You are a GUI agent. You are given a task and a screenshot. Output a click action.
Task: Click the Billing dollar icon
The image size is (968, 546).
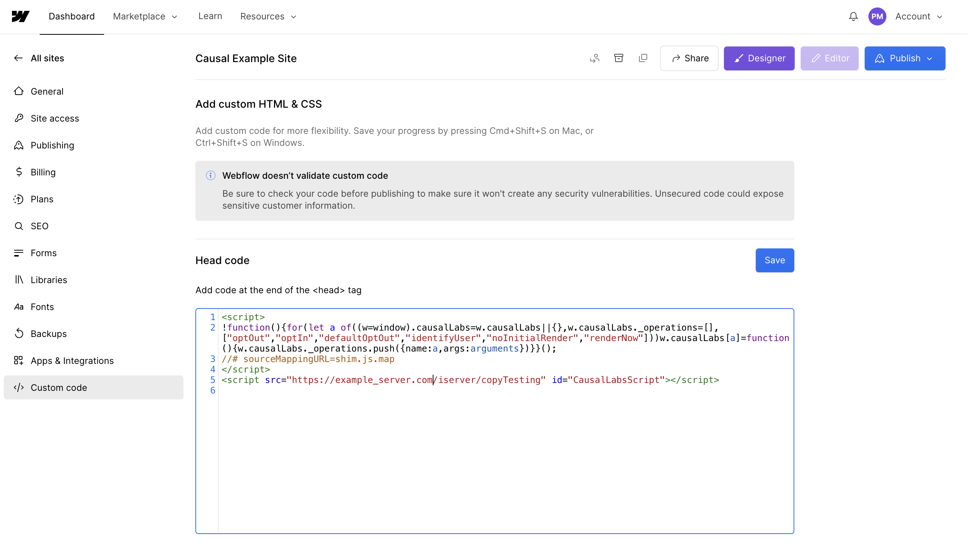[19, 172]
